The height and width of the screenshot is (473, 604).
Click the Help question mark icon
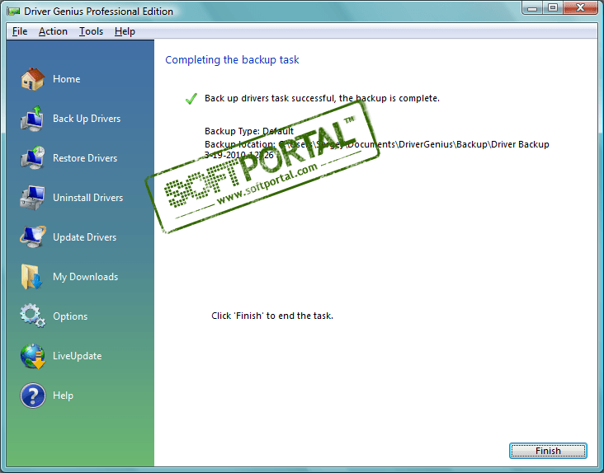pyautogui.click(x=33, y=396)
